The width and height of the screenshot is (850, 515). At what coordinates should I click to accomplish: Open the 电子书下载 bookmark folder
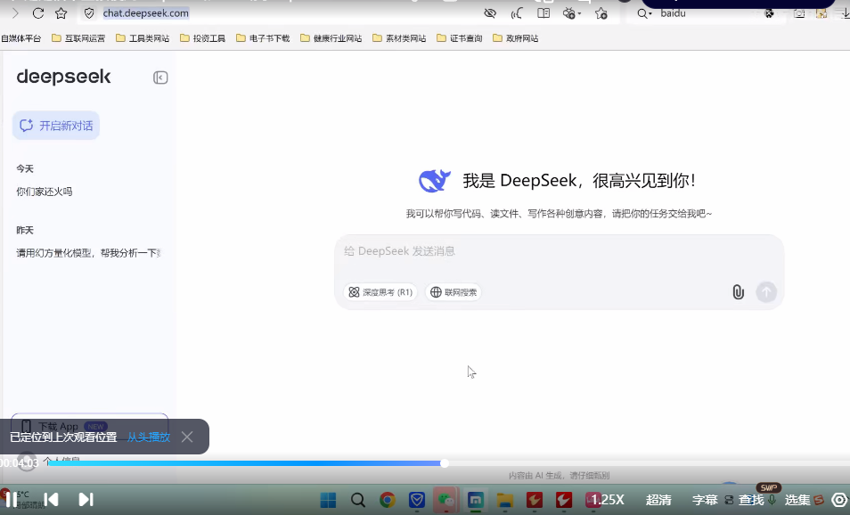[263, 38]
